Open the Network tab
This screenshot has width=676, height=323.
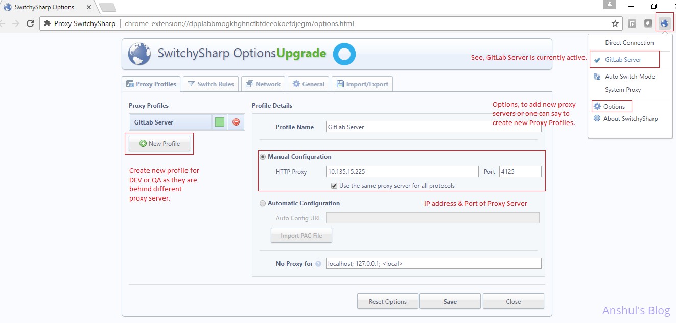[x=263, y=84]
